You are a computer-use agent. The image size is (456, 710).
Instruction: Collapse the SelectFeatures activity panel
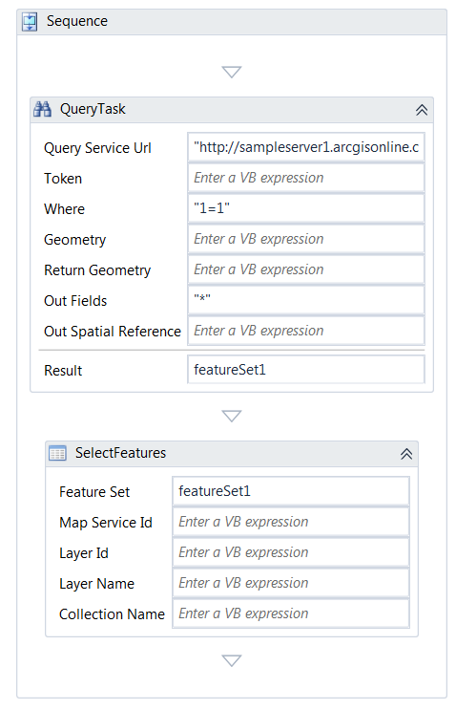(406, 454)
